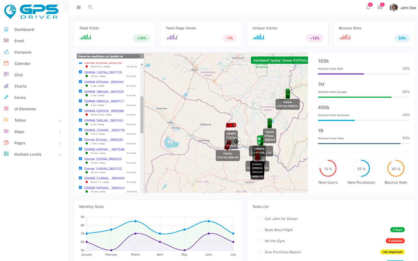Expand the Multiple Levels submenu
This screenshot has width=418, height=261.
pyautogui.click(x=60, y=155)
